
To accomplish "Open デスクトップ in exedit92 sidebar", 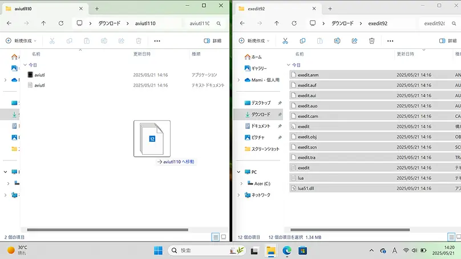I will pyautogui.click(x=257, y=102).
